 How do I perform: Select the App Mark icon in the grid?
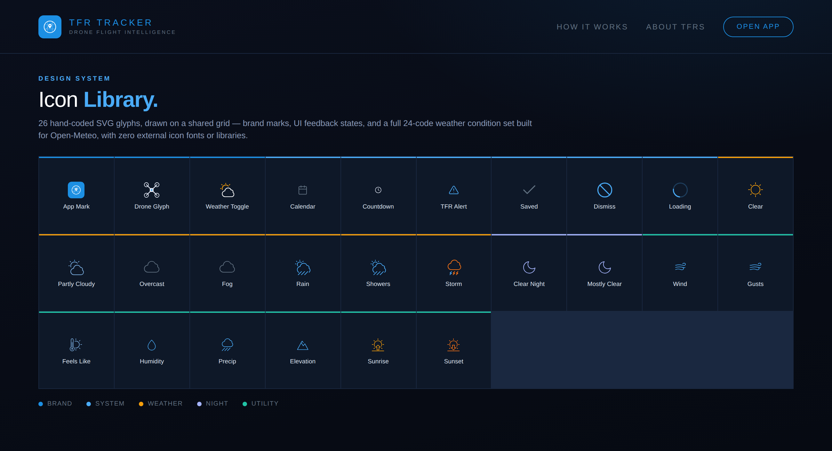[76, 190]
